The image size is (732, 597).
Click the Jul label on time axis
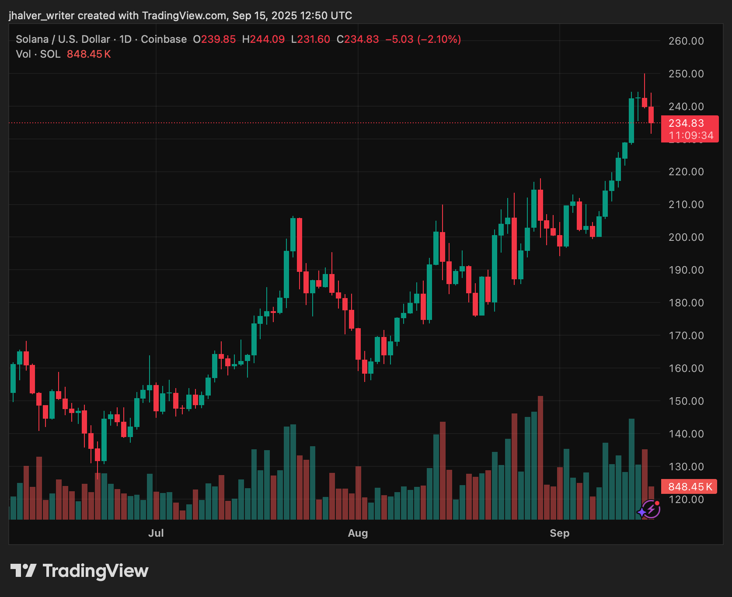tap(156, 533)
